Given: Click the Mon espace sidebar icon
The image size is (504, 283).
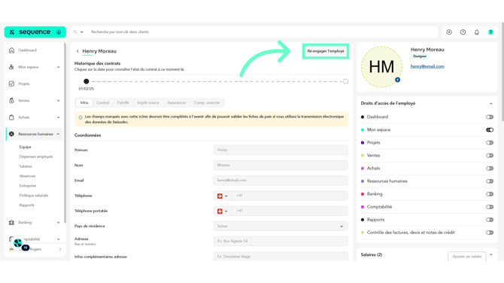Looking at the screenshot, I should pos(11,67).
